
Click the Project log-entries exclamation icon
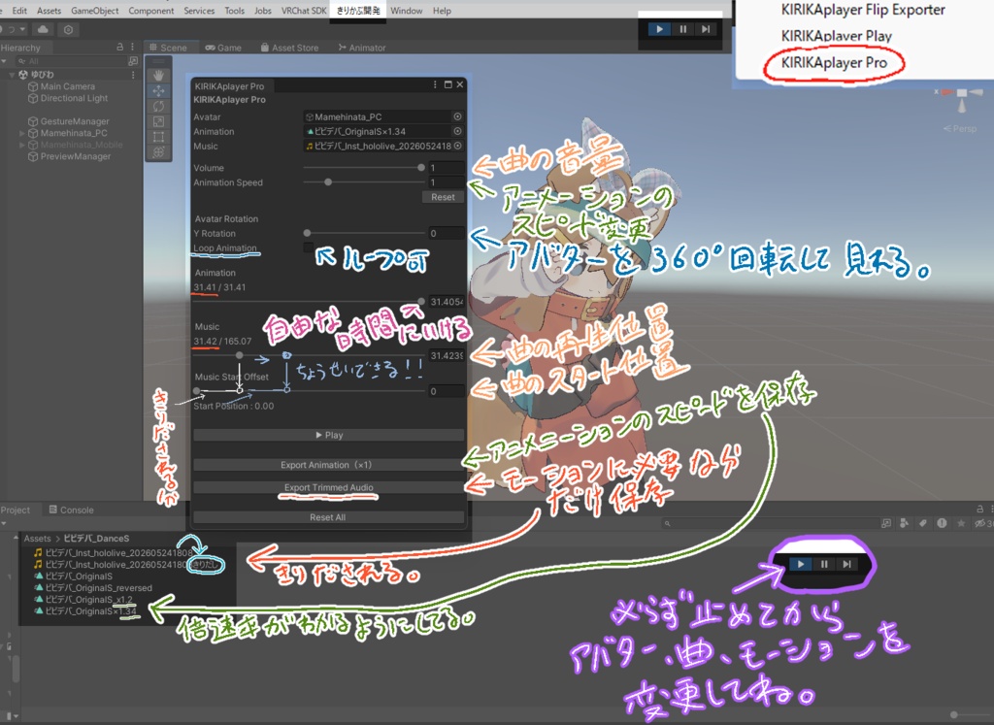(x=942, y=523)
